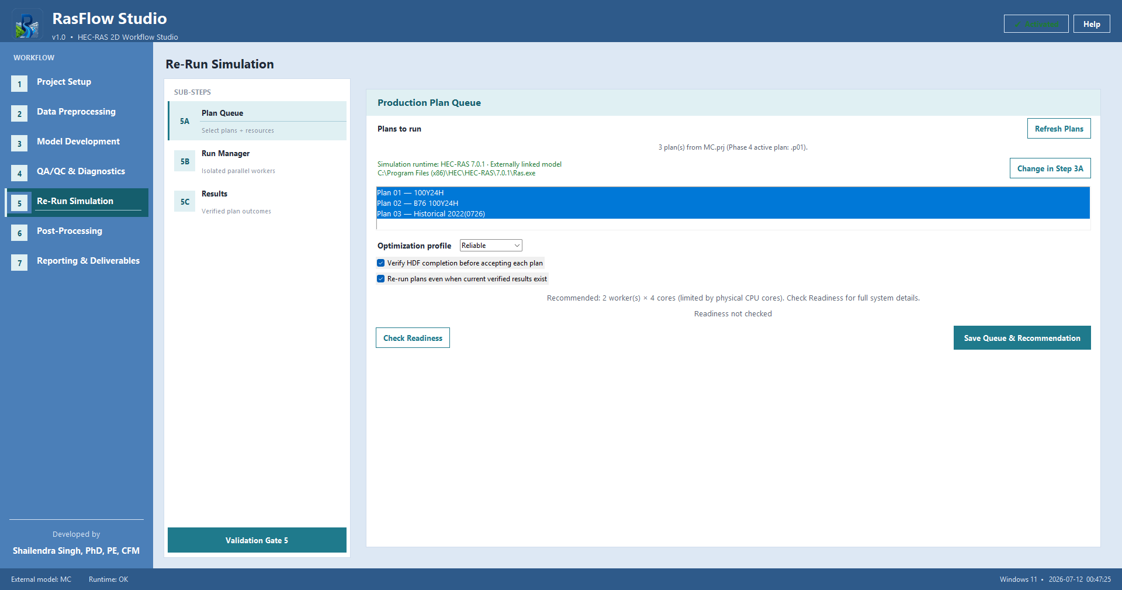Image resolution: width=1122 pixels, height=590 pixels.
Task: Click Change in Step 3A button
Action: (1050, 168)
